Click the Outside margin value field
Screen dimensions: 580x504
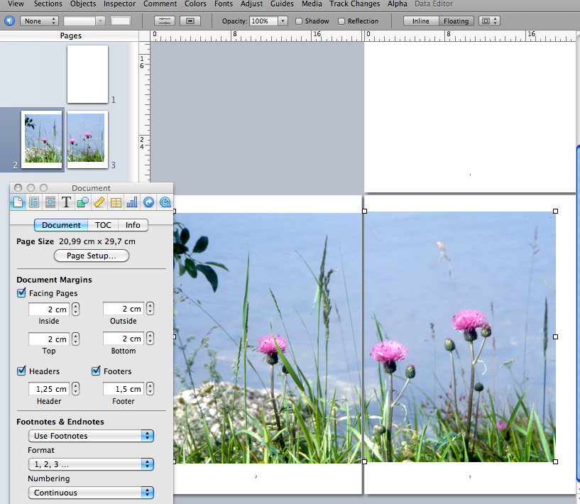[x=124, y=308]
